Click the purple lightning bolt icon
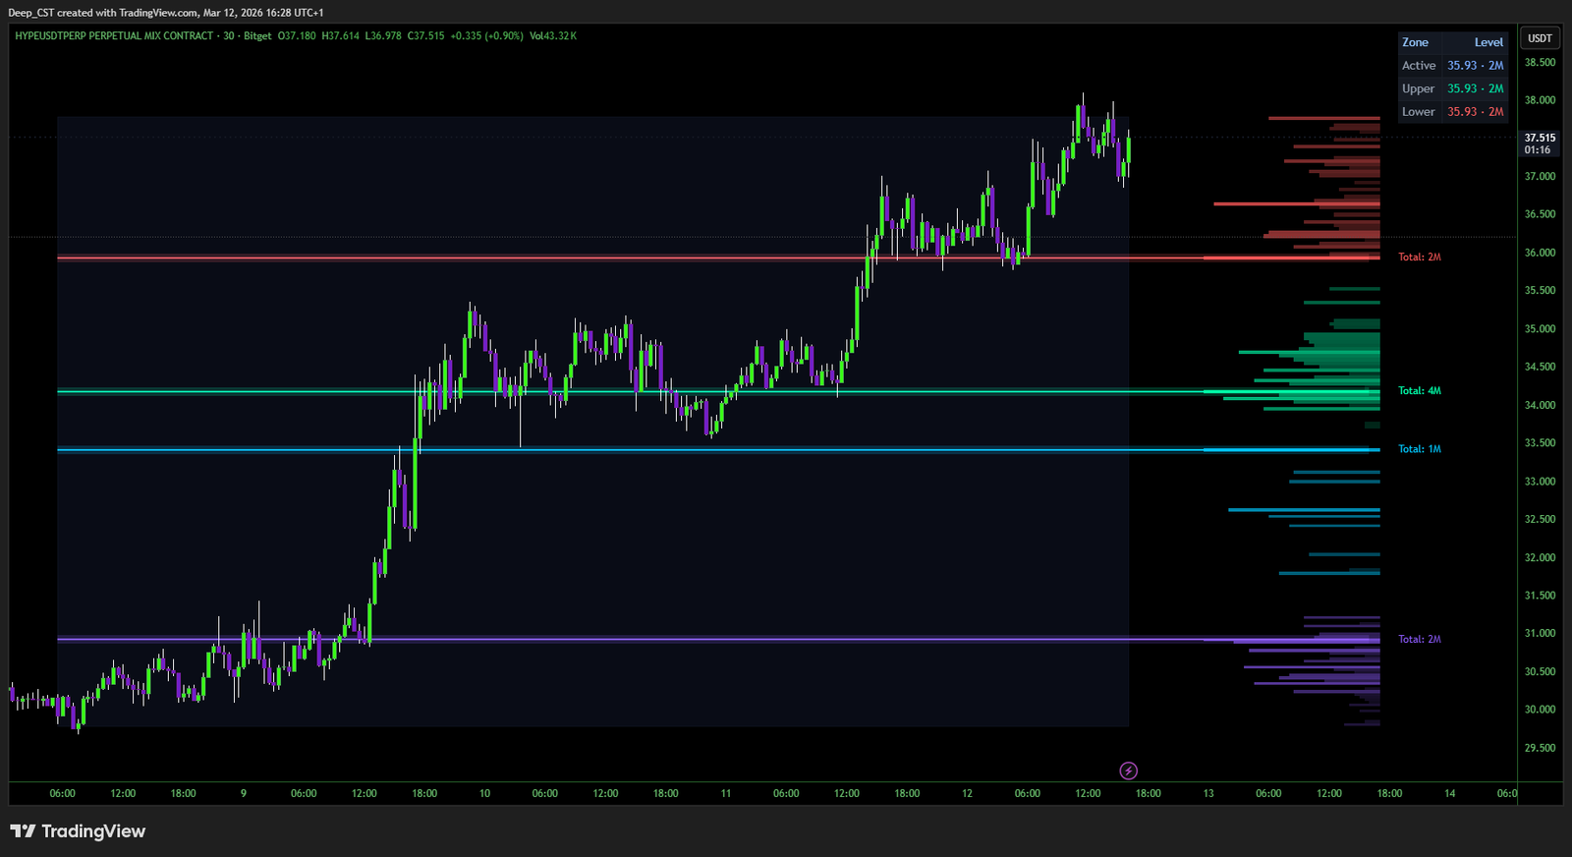The width and height of the screenshot is (1572, 857). [1128, 771]
